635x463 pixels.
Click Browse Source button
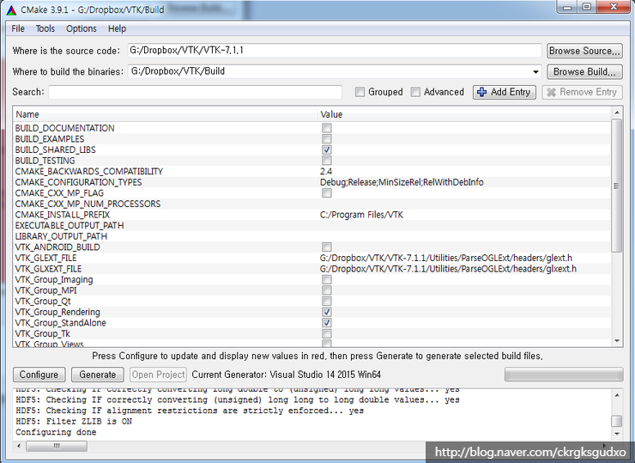(584, 51)
